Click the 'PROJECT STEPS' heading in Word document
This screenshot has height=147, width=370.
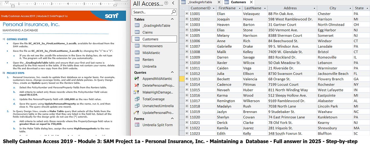pos(16,73)
